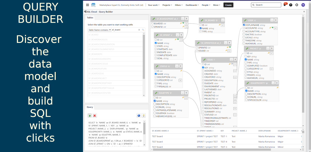Uncheck DISPLAYNAME in USER table

click(244, 25)
